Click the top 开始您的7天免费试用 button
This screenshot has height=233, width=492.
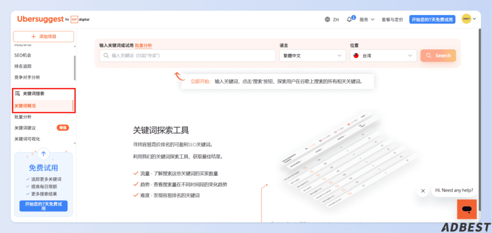click(432, 19)
